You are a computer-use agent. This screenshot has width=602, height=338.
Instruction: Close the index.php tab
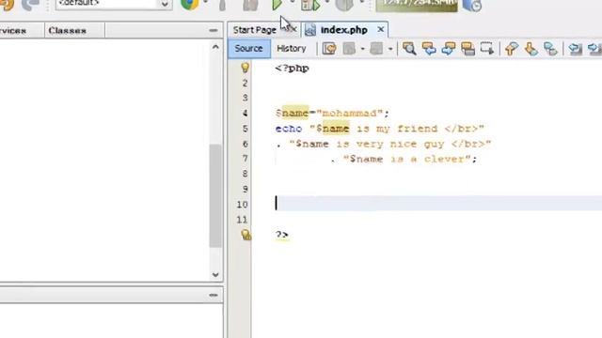point(380,29)
